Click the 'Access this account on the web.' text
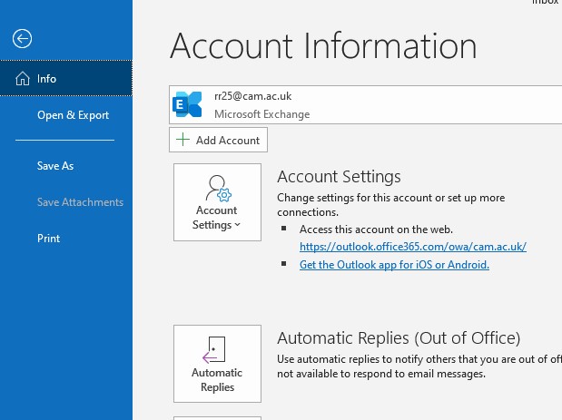 [x=376, y=230]
